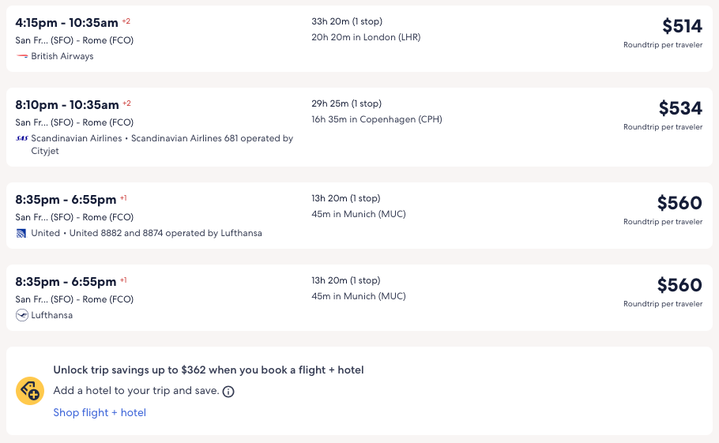The width and height of the screenshot is (719, 443).
Task: Click the 4:15pm - 10:35am departure time
Action: [x=67, y=23]
